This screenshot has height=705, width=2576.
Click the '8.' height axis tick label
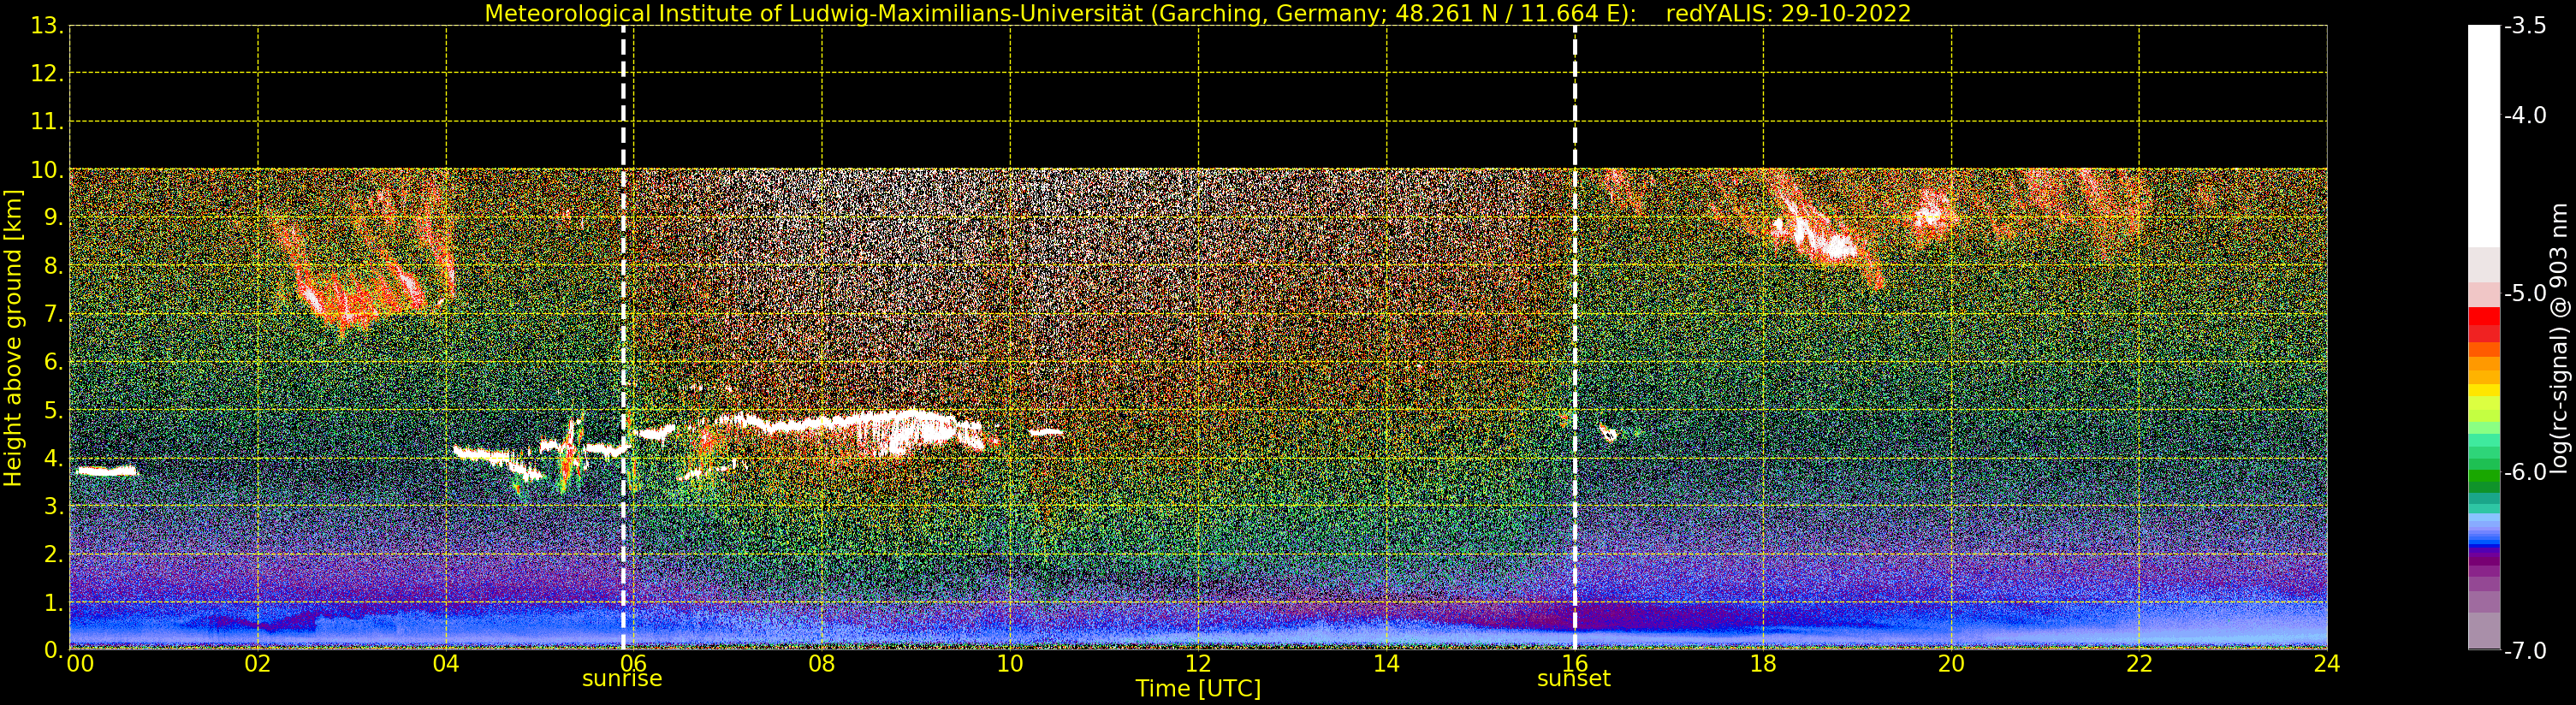click(54, 266)
